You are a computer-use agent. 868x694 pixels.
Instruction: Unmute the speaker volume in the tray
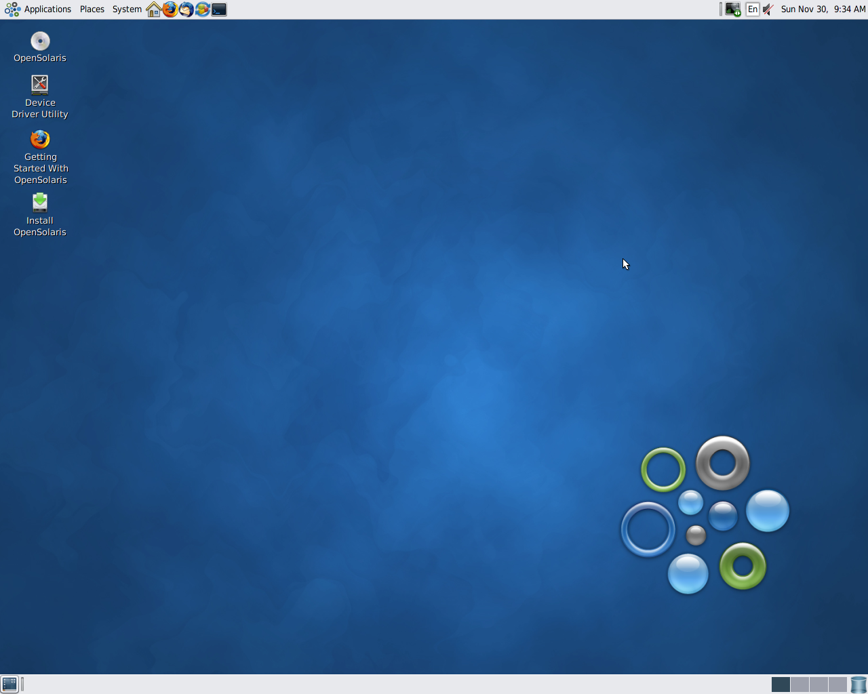[x=766, y=9]
